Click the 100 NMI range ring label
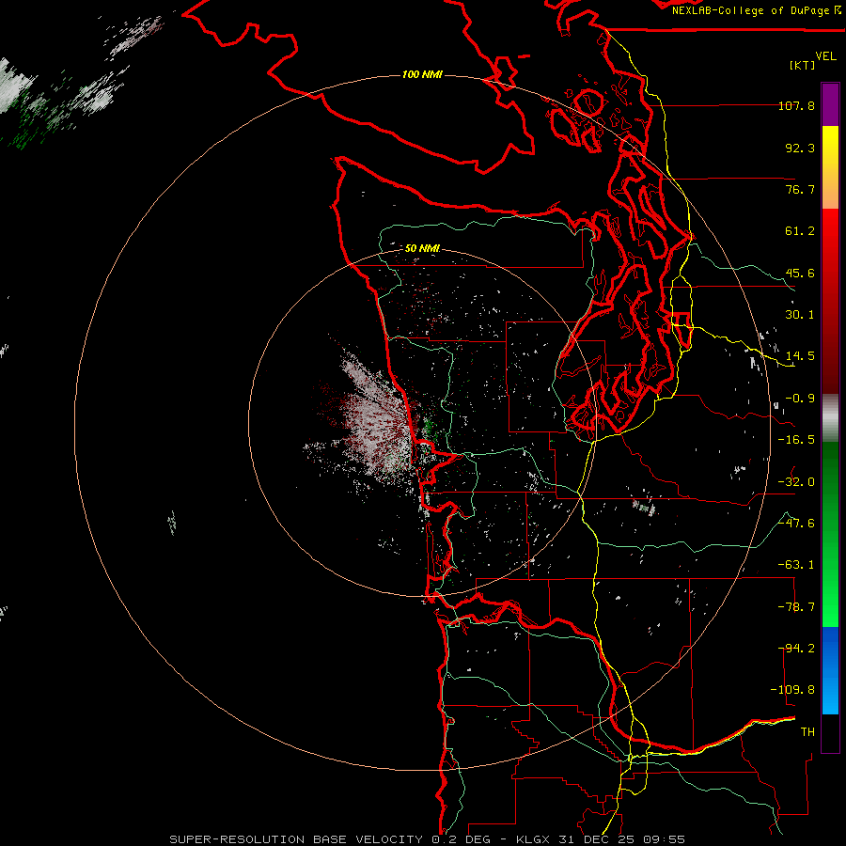Screen dimensions: 846x846 click(422, 74)
